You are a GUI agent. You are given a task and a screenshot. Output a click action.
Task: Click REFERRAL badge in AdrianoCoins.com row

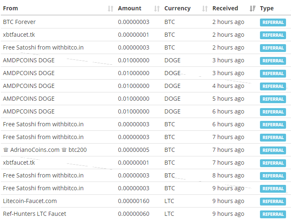coord(273,150)
